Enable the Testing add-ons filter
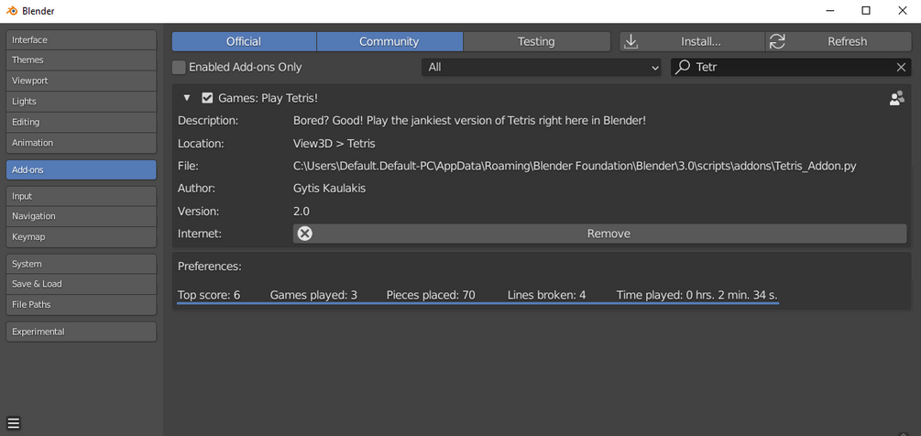921x436 pixels. [536, 41]
